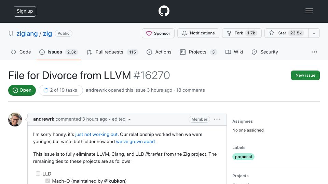This screenshot has height=184, width=328.
Task: Open the @kubkon mention link
Action: pos(115,181)
